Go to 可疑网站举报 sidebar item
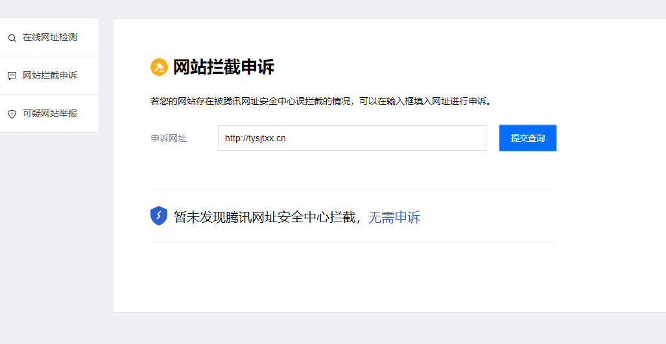 tap(49, 113)
